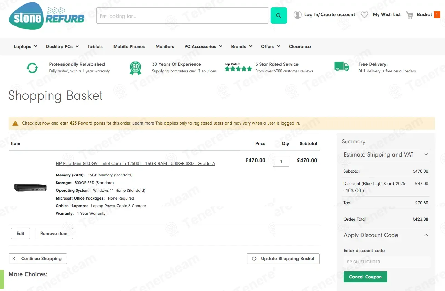Click the green refresh Professionally Refurbished icon
The image size is (445, 291).
click(x=32, y=68)
